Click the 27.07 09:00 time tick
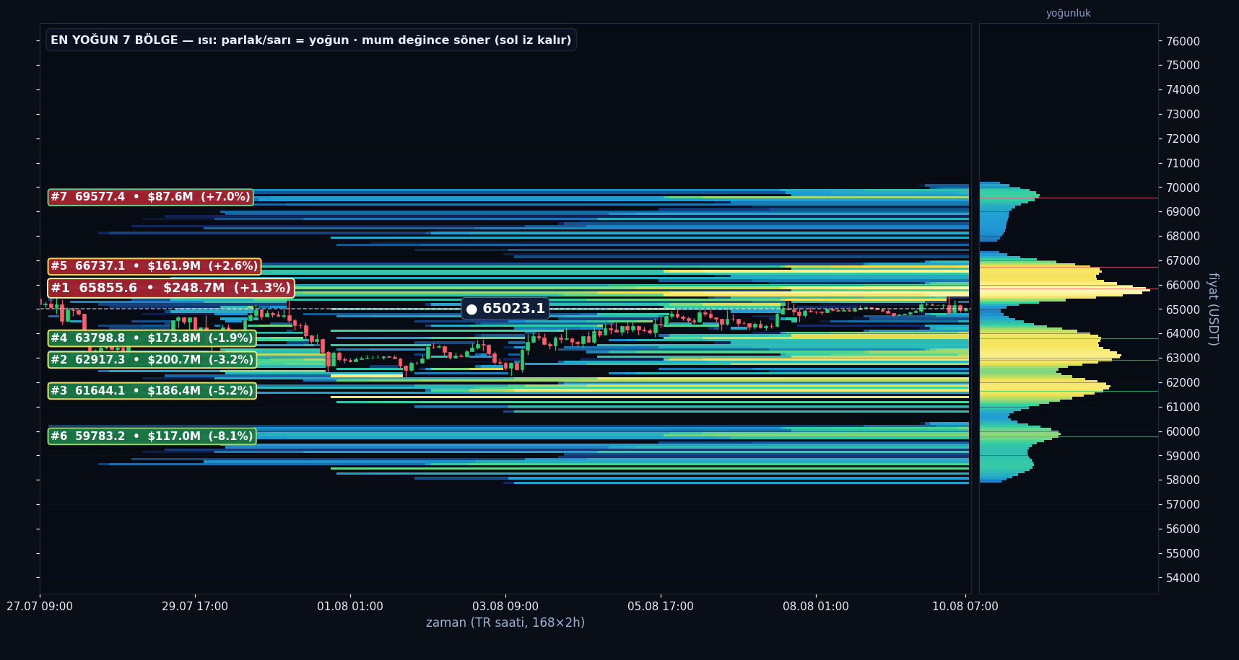Image resolution: width=1239 pixels, height=660 pixels. coord(40,607)
